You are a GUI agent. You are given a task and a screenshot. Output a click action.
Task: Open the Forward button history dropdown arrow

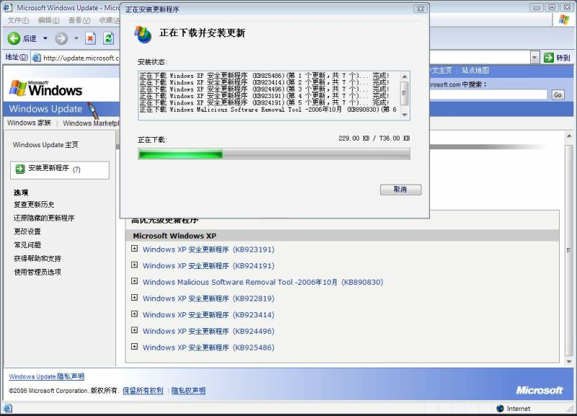pyautogui.click(x=76, y=38)
